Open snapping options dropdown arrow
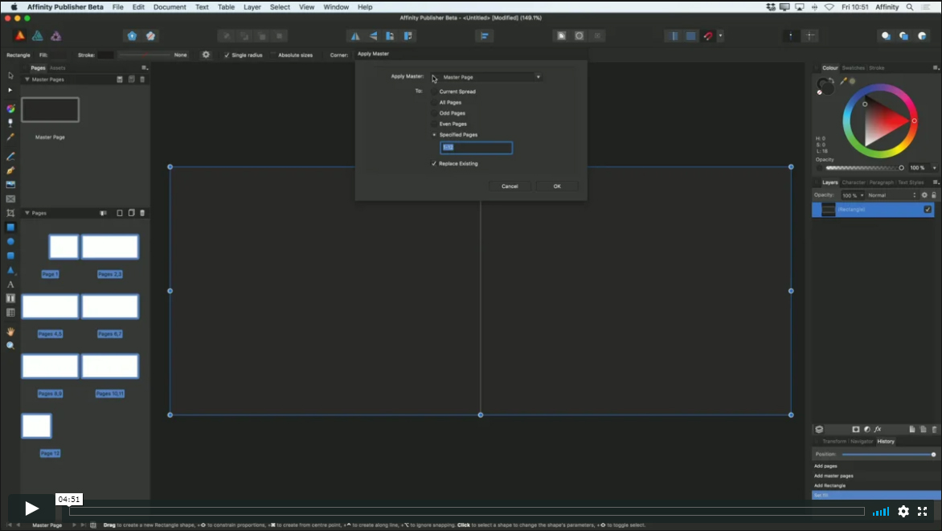Image resolution: width=942 pixels, height=531 pixels. (x=720, y=36)
